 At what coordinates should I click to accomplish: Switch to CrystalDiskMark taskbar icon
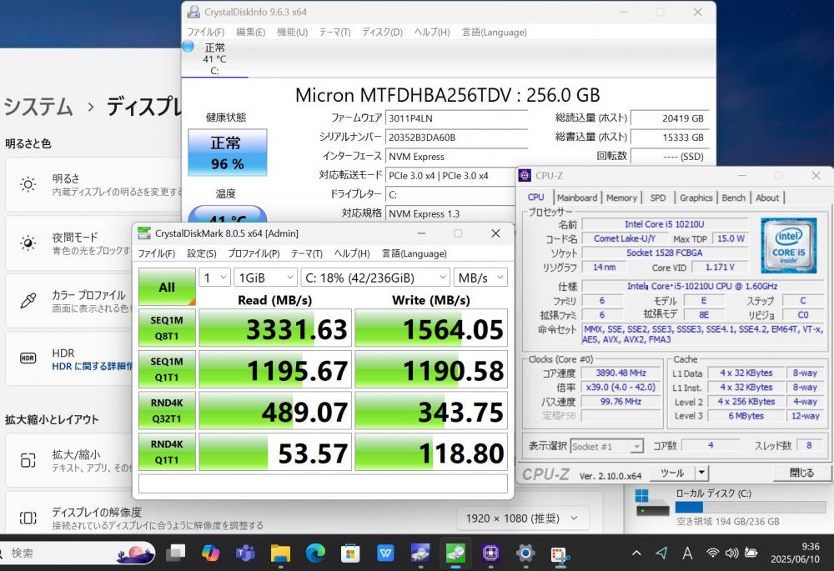(x=455, y=553)
